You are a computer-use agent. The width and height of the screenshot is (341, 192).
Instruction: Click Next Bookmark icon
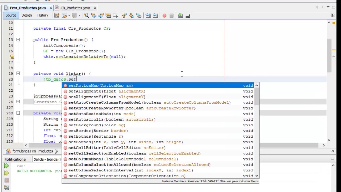[131, 15]
